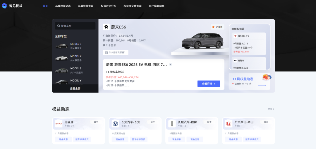The width and height of the screenshot is (316, 149).
Task: Click the 同级车权益 heading
Action: pyautogui.click(x=238, y=29)
